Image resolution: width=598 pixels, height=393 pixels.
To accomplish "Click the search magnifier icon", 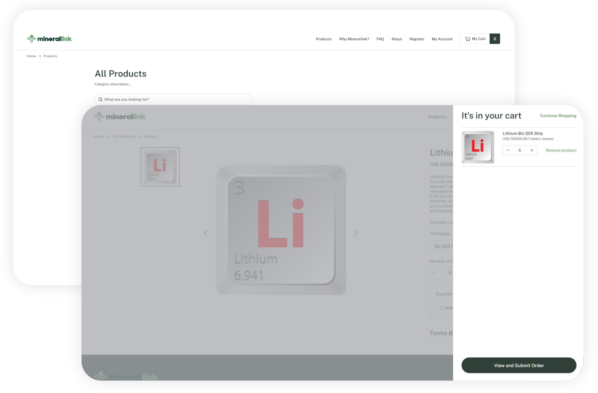I will coord(100,99).
